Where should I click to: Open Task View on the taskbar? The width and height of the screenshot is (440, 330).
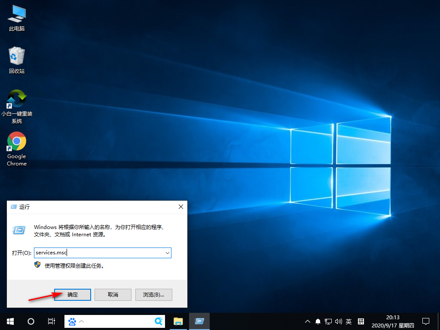(51, 321)
